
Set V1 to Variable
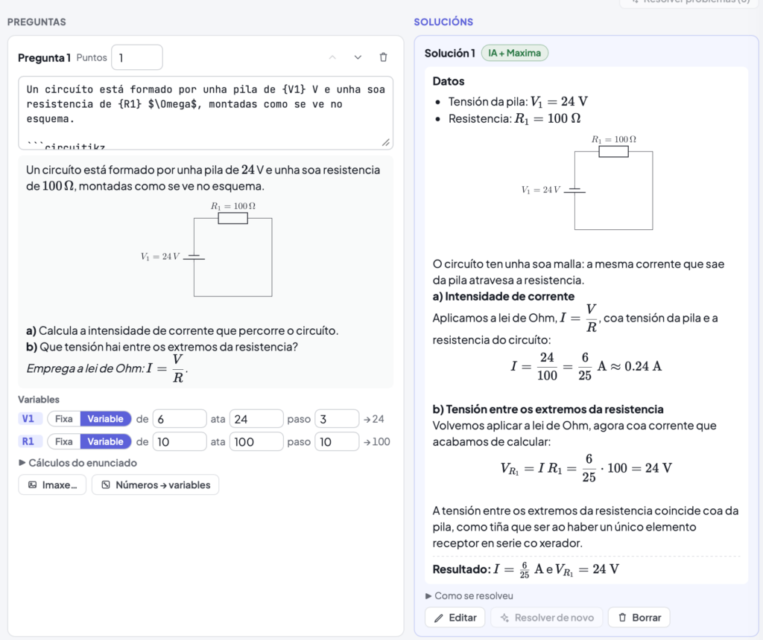coord(106,419)
